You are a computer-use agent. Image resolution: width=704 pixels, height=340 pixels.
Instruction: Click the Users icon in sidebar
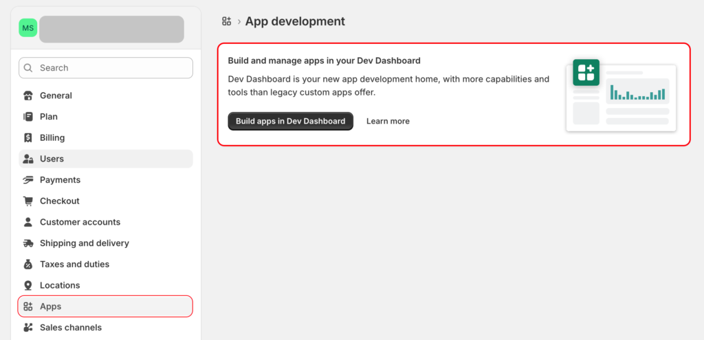coord(27,159)
